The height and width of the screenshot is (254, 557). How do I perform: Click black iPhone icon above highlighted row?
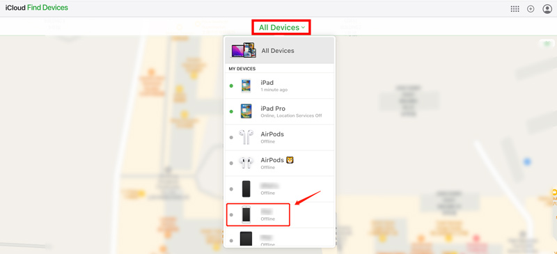coord(246,189)
